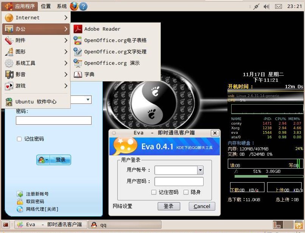Switch to the Eva taskbar window button

51,225
